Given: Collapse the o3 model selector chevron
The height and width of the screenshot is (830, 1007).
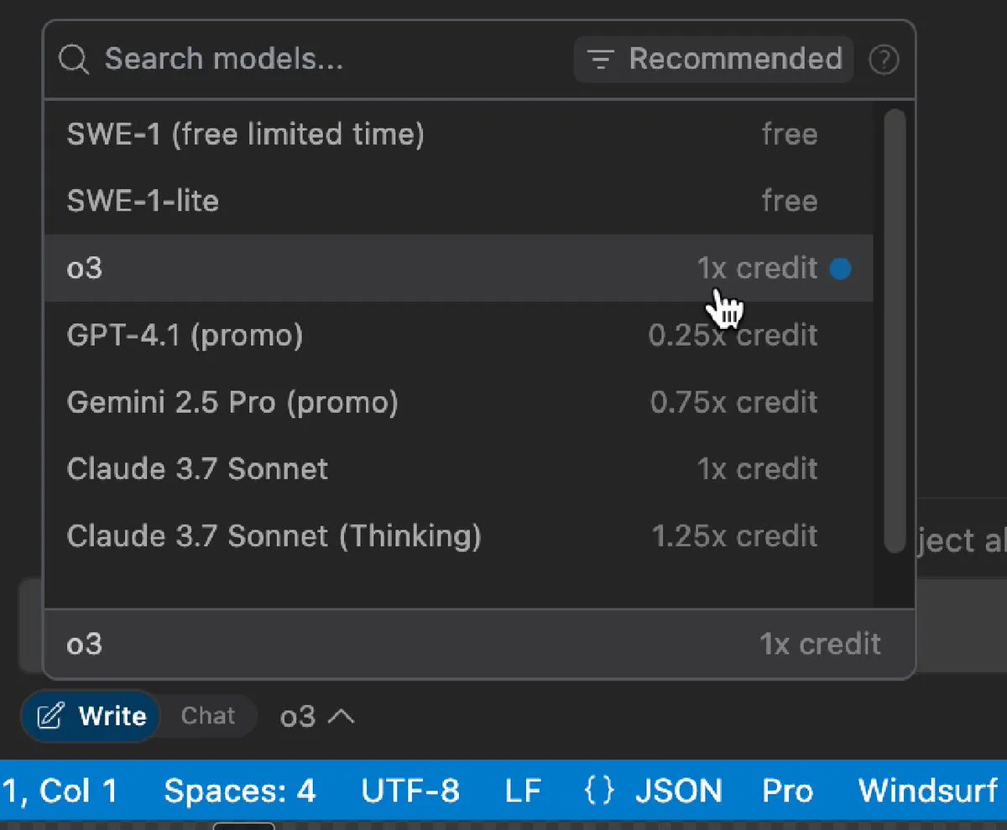Looking at the screenshot, I should coord(341,717).
